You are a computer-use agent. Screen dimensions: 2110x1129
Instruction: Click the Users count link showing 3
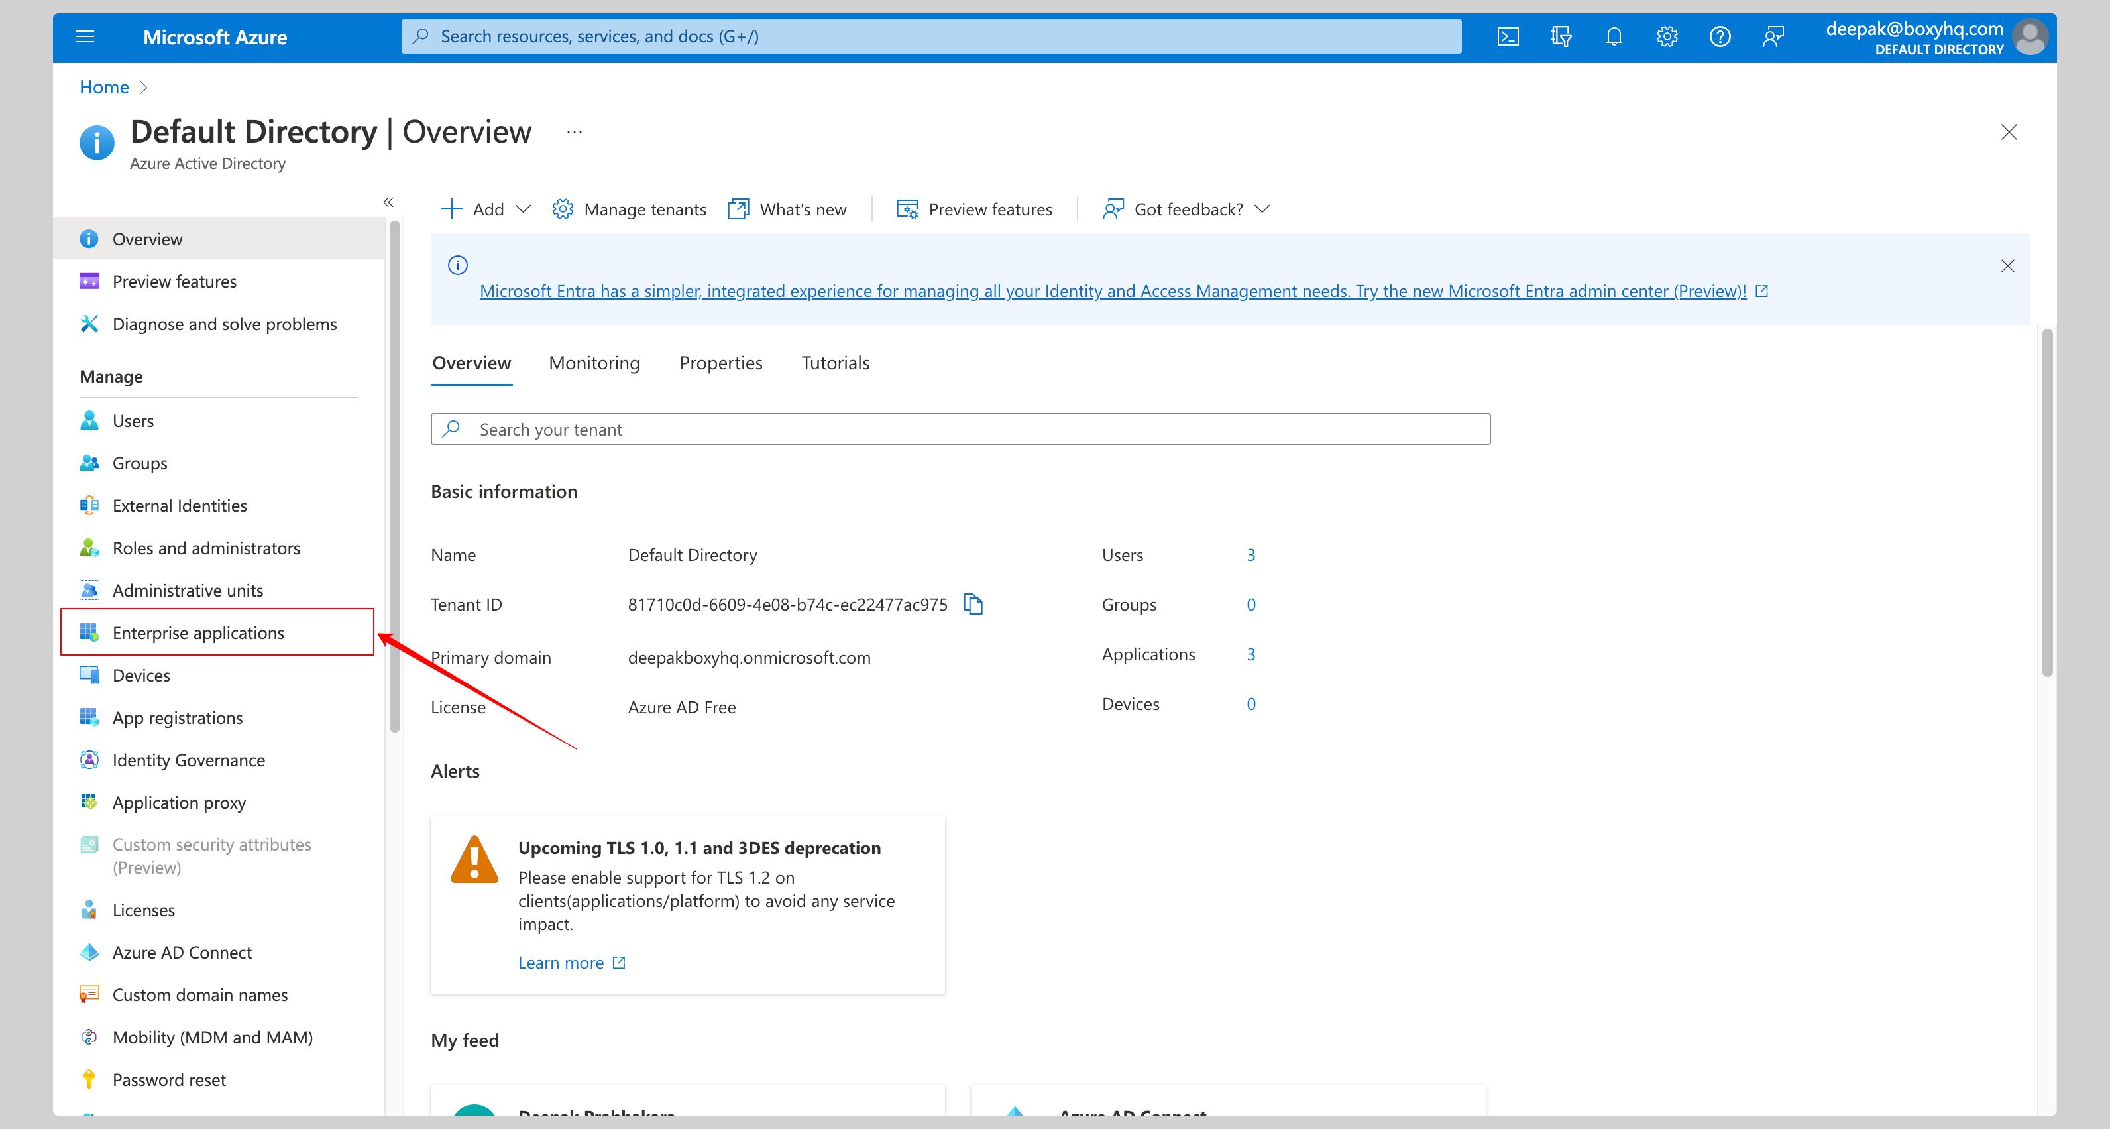[x=1250, y=554]
